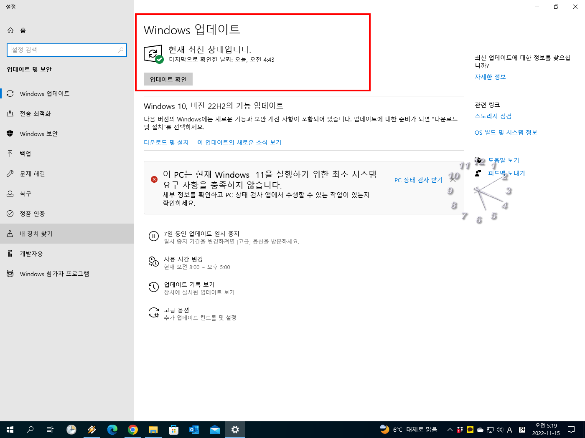Click 자세한 정보 link
Screen dimensions: 585x438
(x=490, y=77)
